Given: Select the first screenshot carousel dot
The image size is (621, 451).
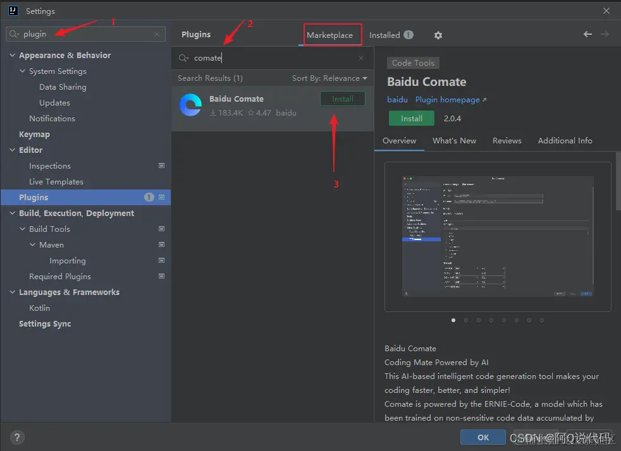Looking at the screenshot, I should pos(453,320).
